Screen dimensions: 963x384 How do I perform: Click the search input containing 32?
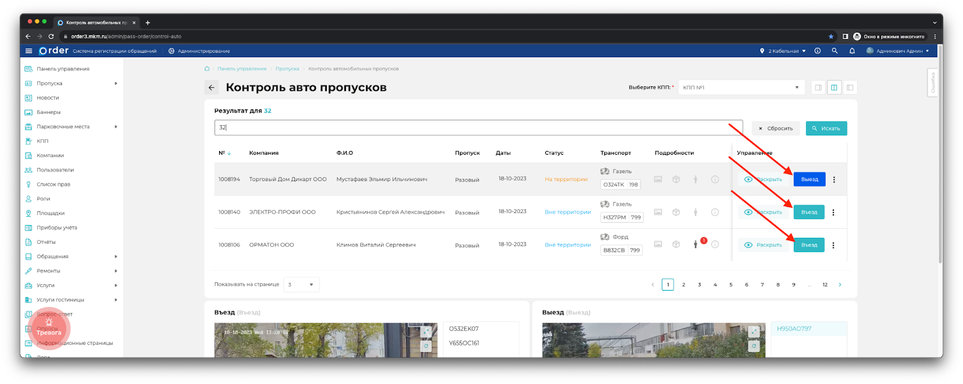[x=478, y=128]
